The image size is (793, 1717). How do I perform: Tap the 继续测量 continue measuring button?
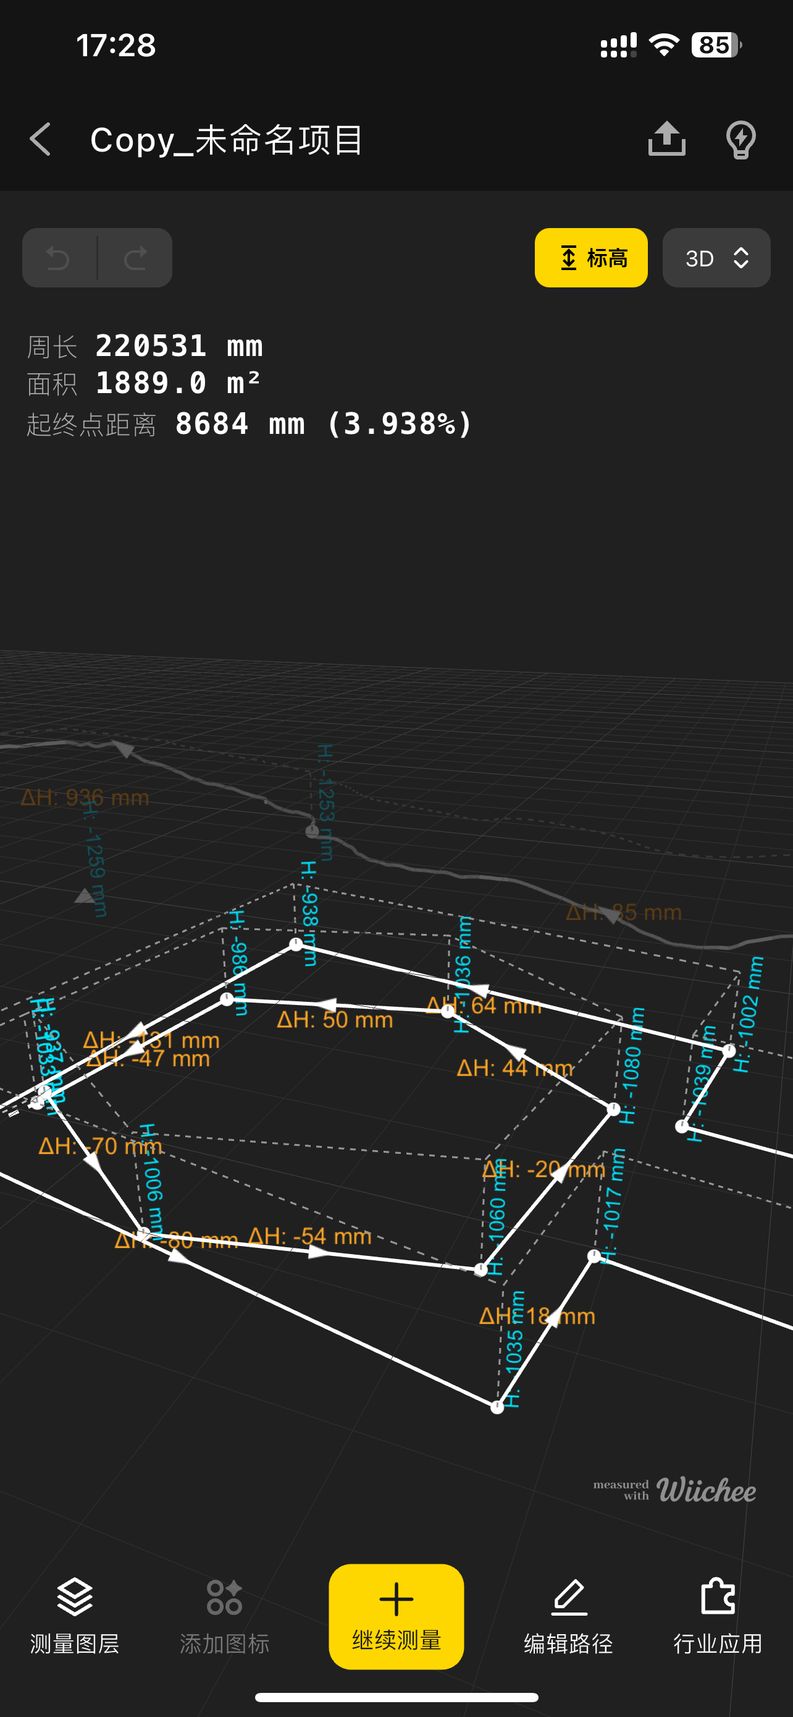(x=396, y=1616)
